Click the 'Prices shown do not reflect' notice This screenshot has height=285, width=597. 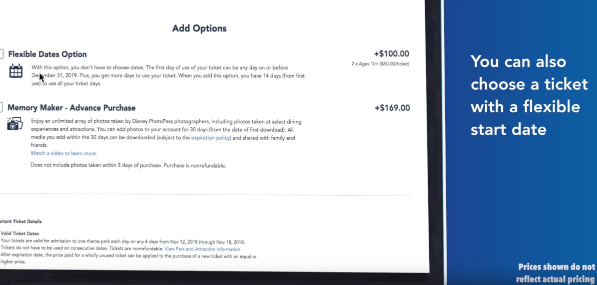tap(556, 273)
